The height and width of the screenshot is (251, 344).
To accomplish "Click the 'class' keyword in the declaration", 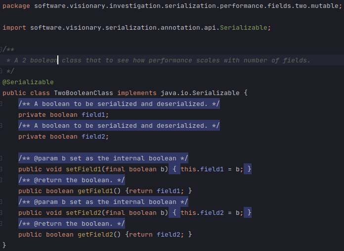I will click(x=40, y=93).
